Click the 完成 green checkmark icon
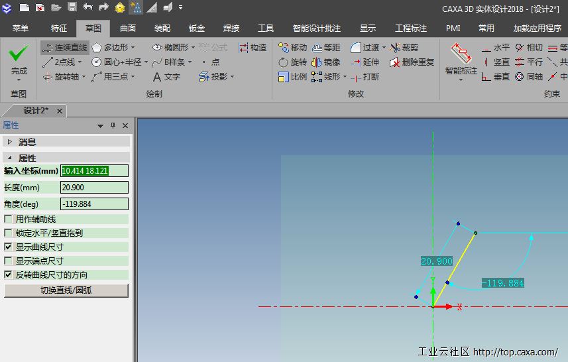This screenshot has height=362, width=568. click(19, 53)
